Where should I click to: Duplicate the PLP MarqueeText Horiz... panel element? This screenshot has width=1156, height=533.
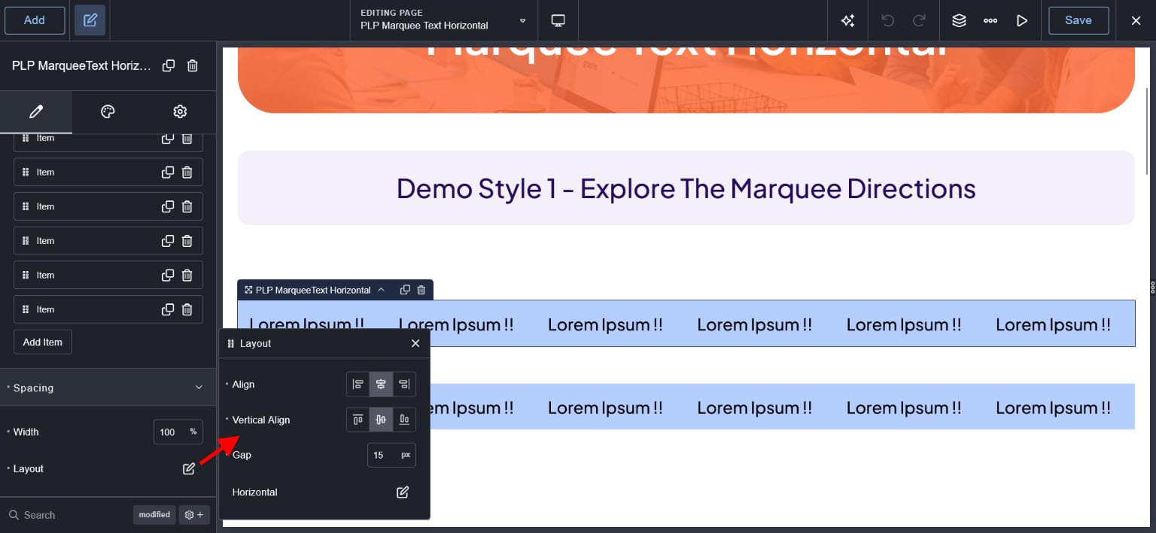(x=169, y=65)
